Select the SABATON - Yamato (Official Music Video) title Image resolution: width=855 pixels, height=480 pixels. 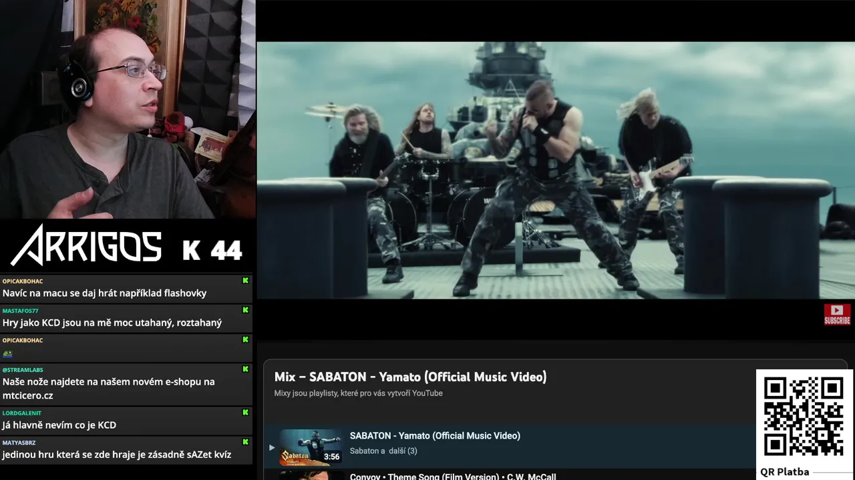(435, 435)
